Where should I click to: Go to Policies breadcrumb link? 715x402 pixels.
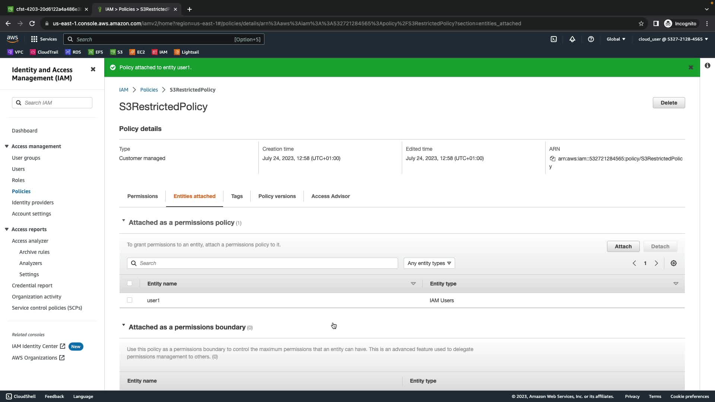pyautogui.click(x=149, y=90)
